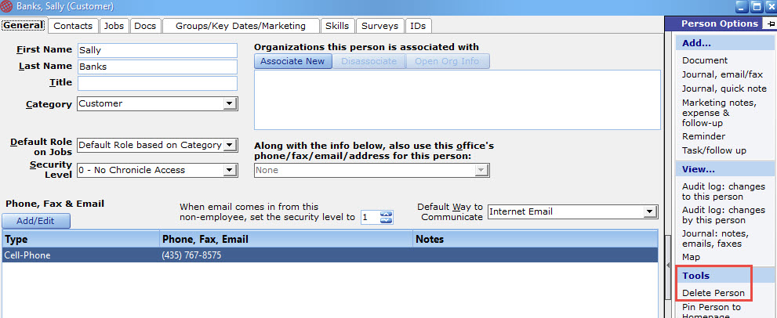Collapse side panel with splitter arrow

pyautogui.click(x=669, y=266)
